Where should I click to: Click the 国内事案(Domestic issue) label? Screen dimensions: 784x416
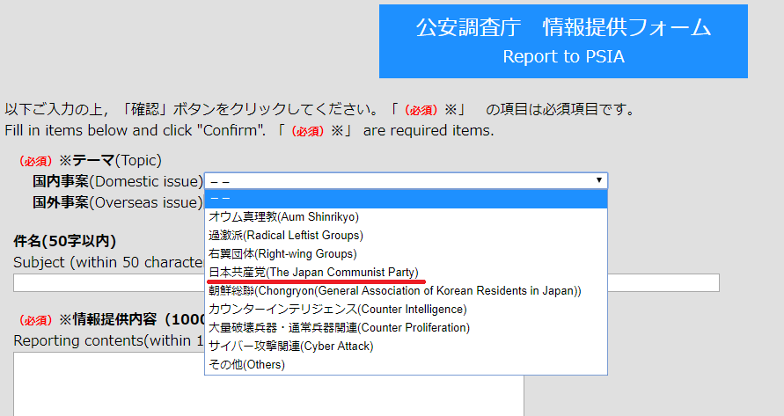pyautogui.click(x=118, y=181)
